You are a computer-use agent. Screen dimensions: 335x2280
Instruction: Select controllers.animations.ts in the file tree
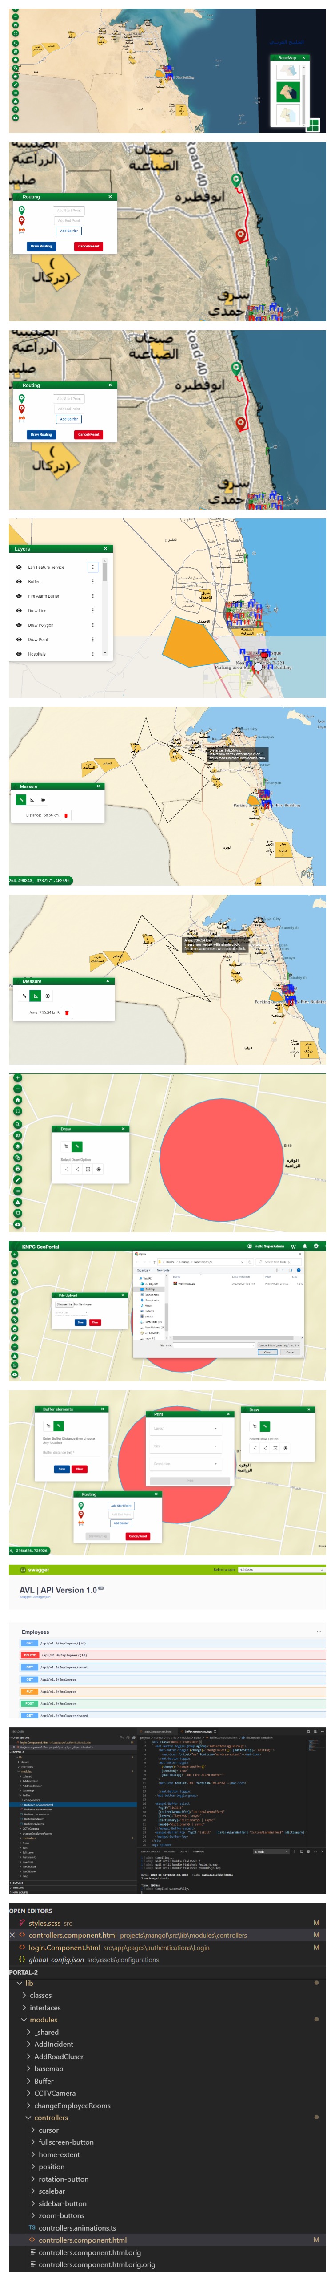point(76,2228)
